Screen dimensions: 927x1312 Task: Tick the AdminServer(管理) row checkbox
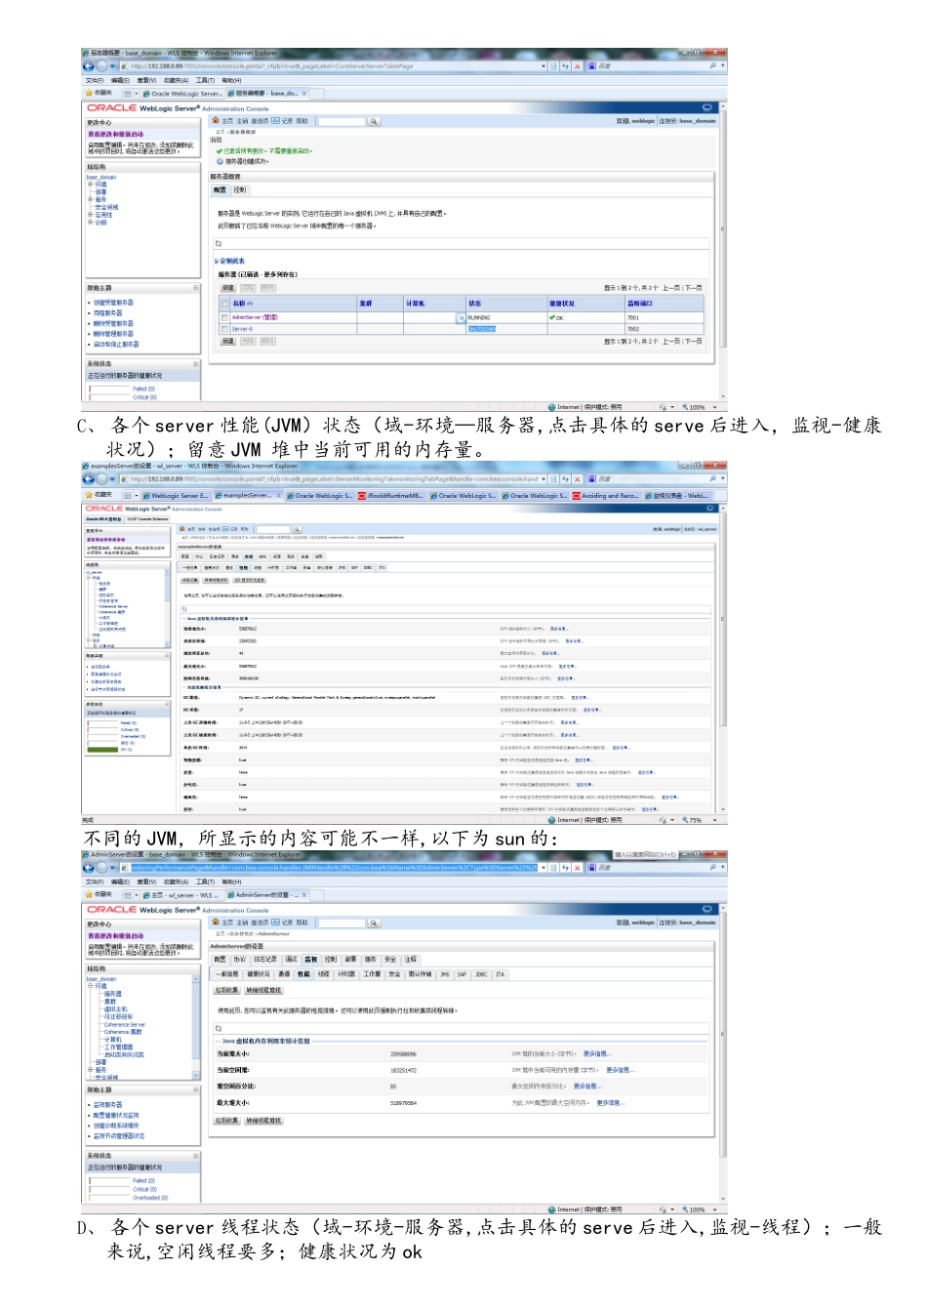224,317
